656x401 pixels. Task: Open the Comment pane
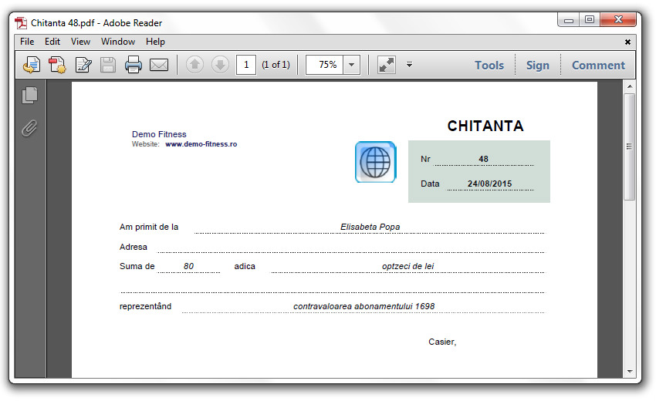[x=598, y=65]
